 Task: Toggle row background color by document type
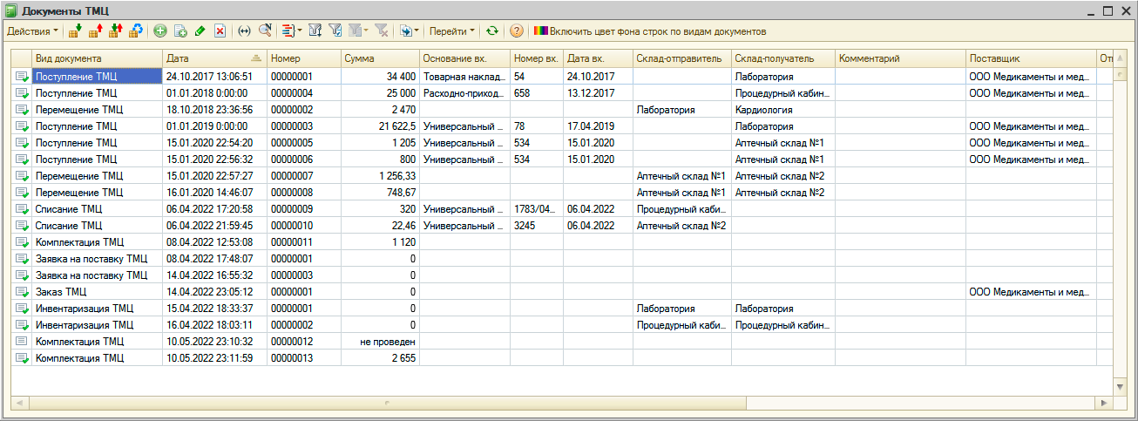(649, 31)
